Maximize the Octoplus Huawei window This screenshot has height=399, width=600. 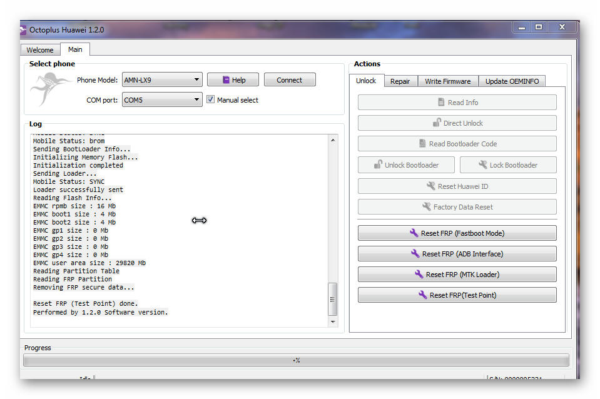[539, 27]
